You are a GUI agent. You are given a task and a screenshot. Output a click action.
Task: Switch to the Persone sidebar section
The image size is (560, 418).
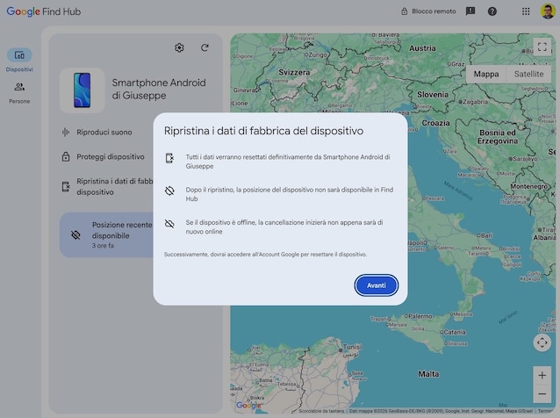tap(19, 93)
